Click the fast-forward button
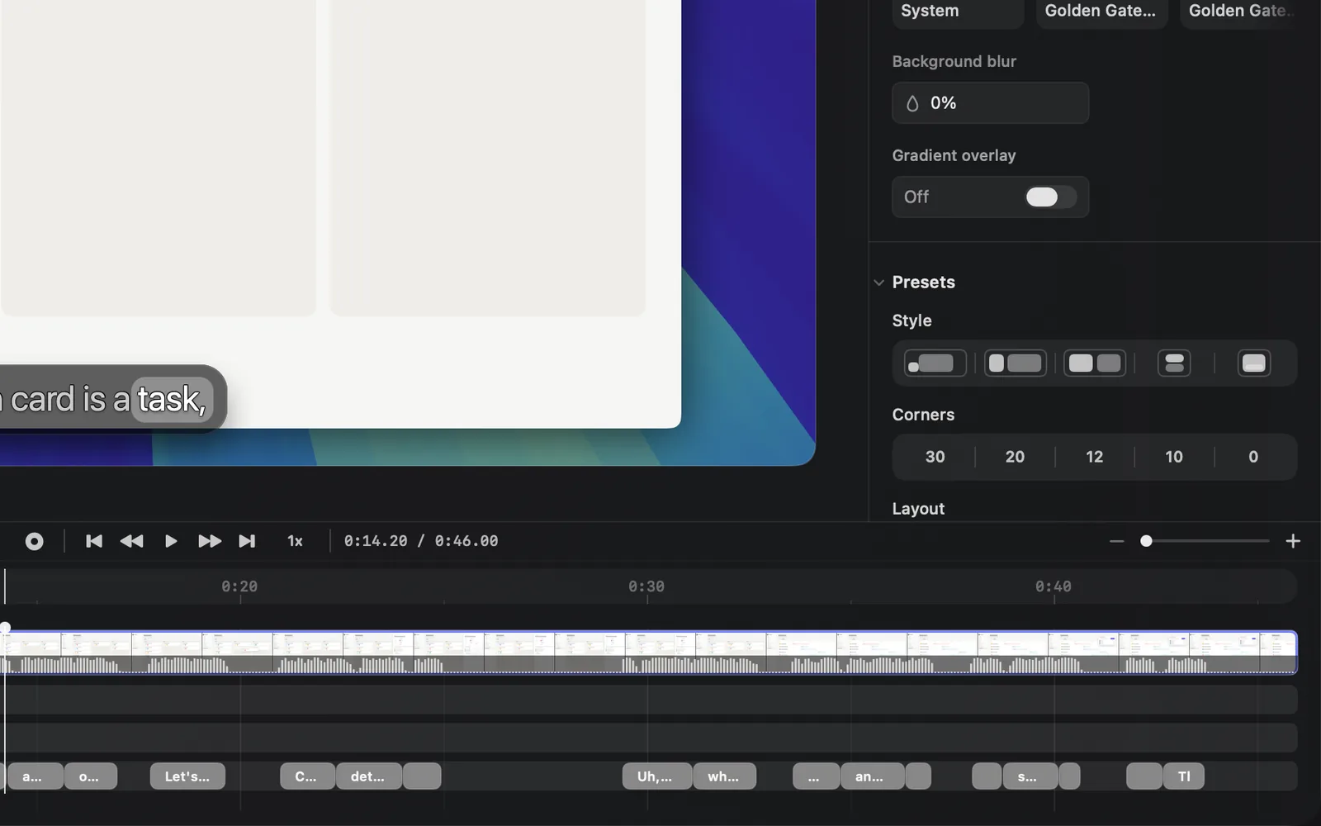Screen dimensions: 1321x826 [x=210, y=541]
